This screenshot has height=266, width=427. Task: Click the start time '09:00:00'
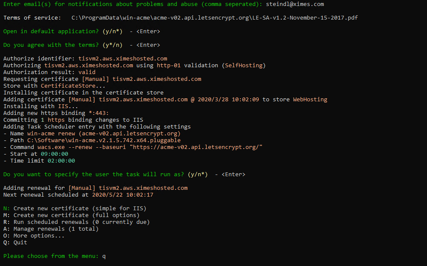[x=55, y=154]
